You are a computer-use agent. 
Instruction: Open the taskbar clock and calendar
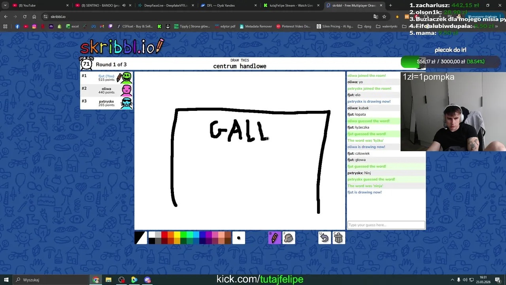click(483, 280)
